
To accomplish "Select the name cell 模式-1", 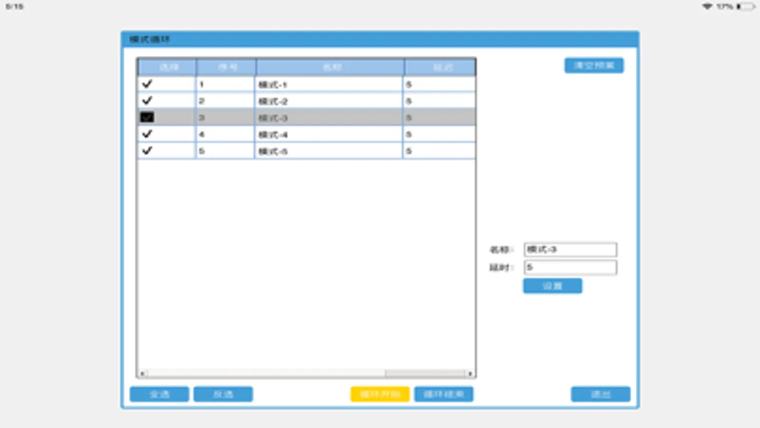I will tap(328, 84).
